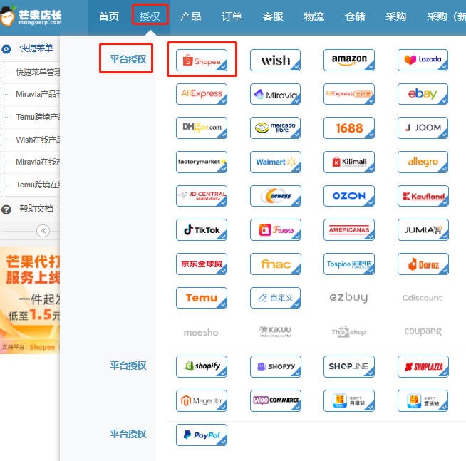This screenshot has width=466, height=461.
Task: Select the Miravia platform tile
Action: click(x=275, y=94)
